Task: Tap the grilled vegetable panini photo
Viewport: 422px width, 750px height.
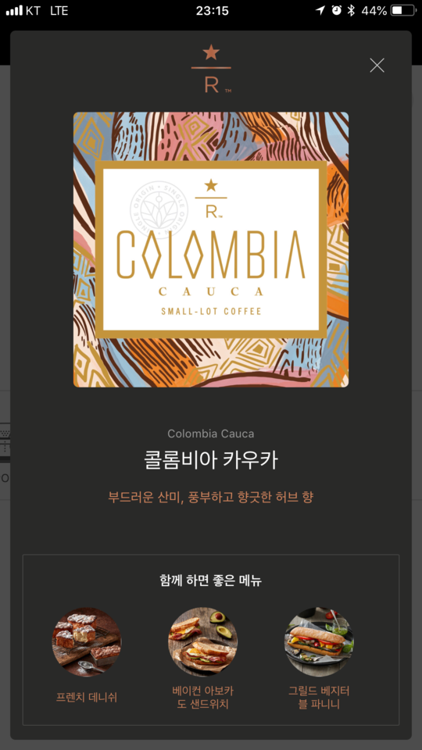Action: point(319,642)
